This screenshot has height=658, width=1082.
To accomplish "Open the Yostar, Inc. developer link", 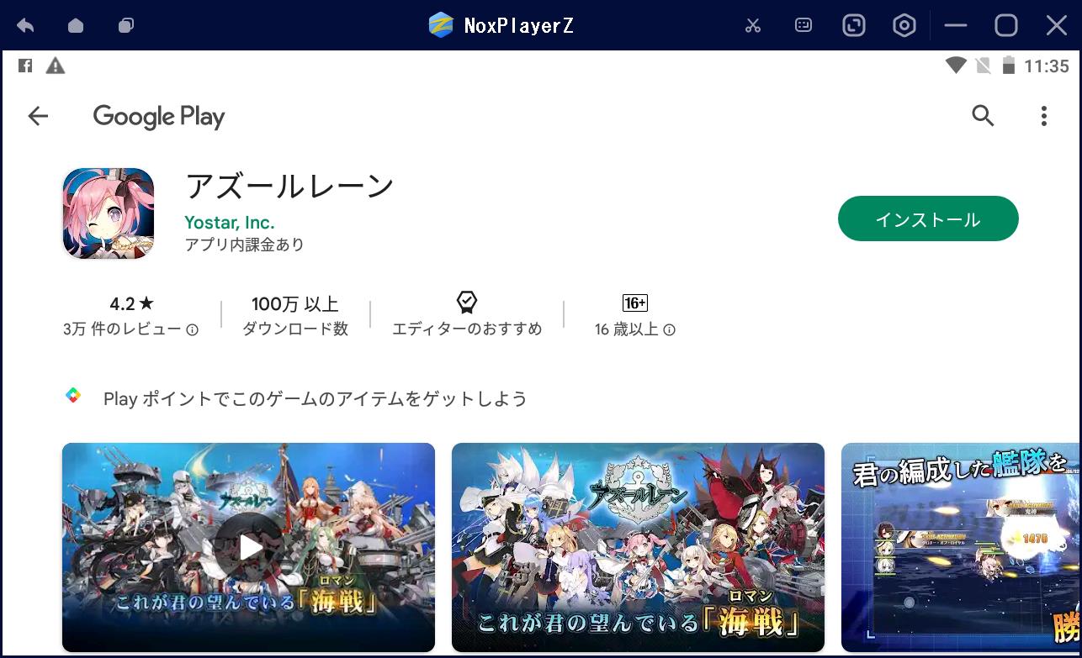I will pos(230,223).
